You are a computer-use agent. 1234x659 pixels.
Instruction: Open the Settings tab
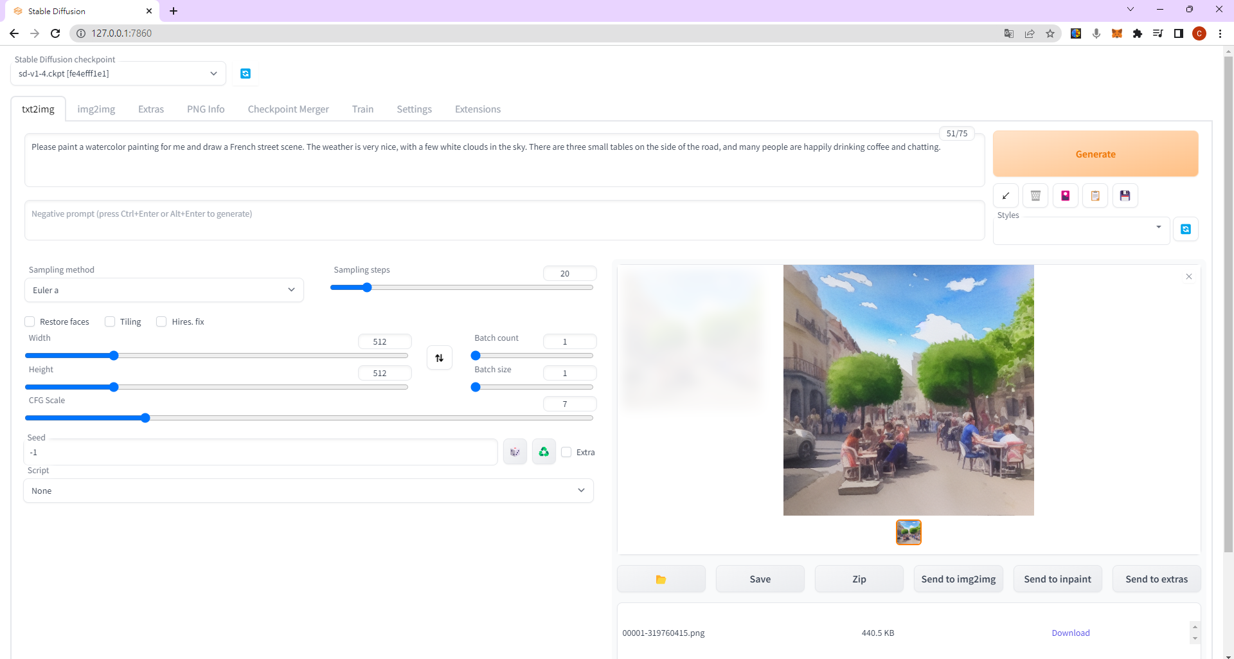pos(414,109)
